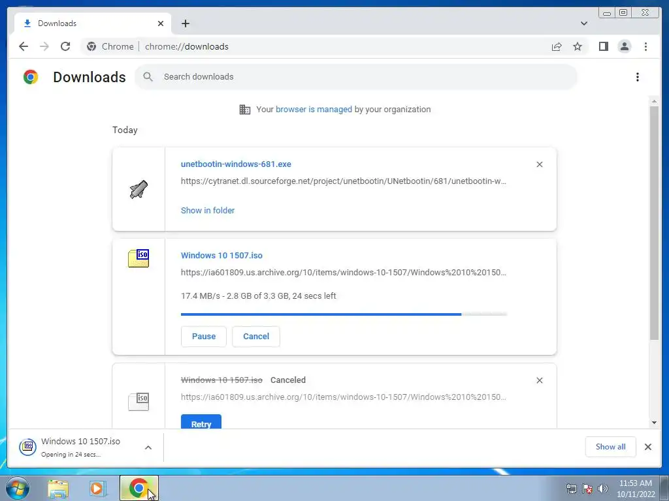Share this page using the share icon
669x501 pixels.
tap(557, 46)
